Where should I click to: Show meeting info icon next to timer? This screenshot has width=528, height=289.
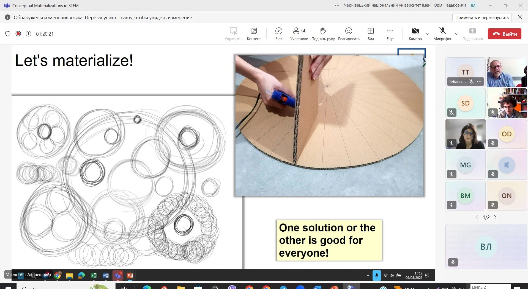28,34
